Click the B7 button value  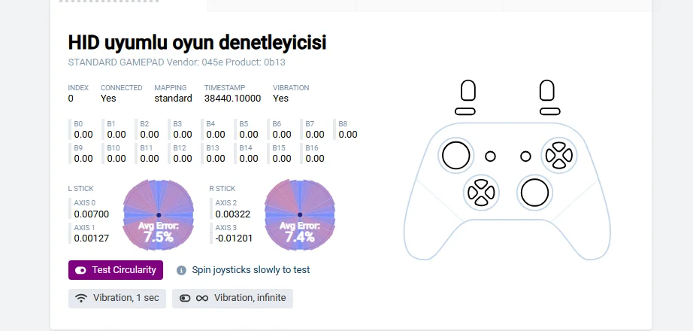pyautogui.click(x=315, y=135)
